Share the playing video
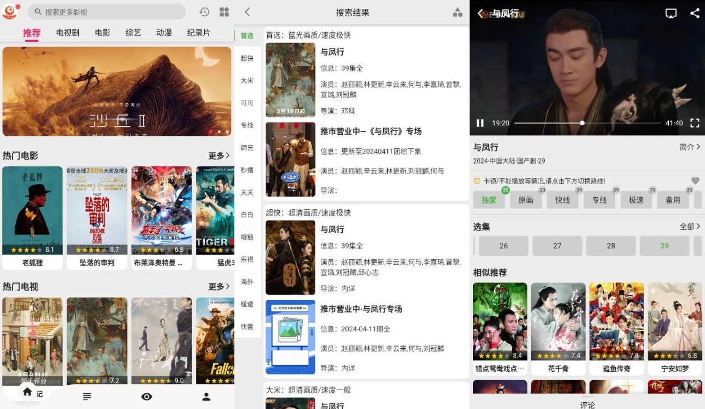The width and height of the screenshot is (705, 409). tap(695, 14)
